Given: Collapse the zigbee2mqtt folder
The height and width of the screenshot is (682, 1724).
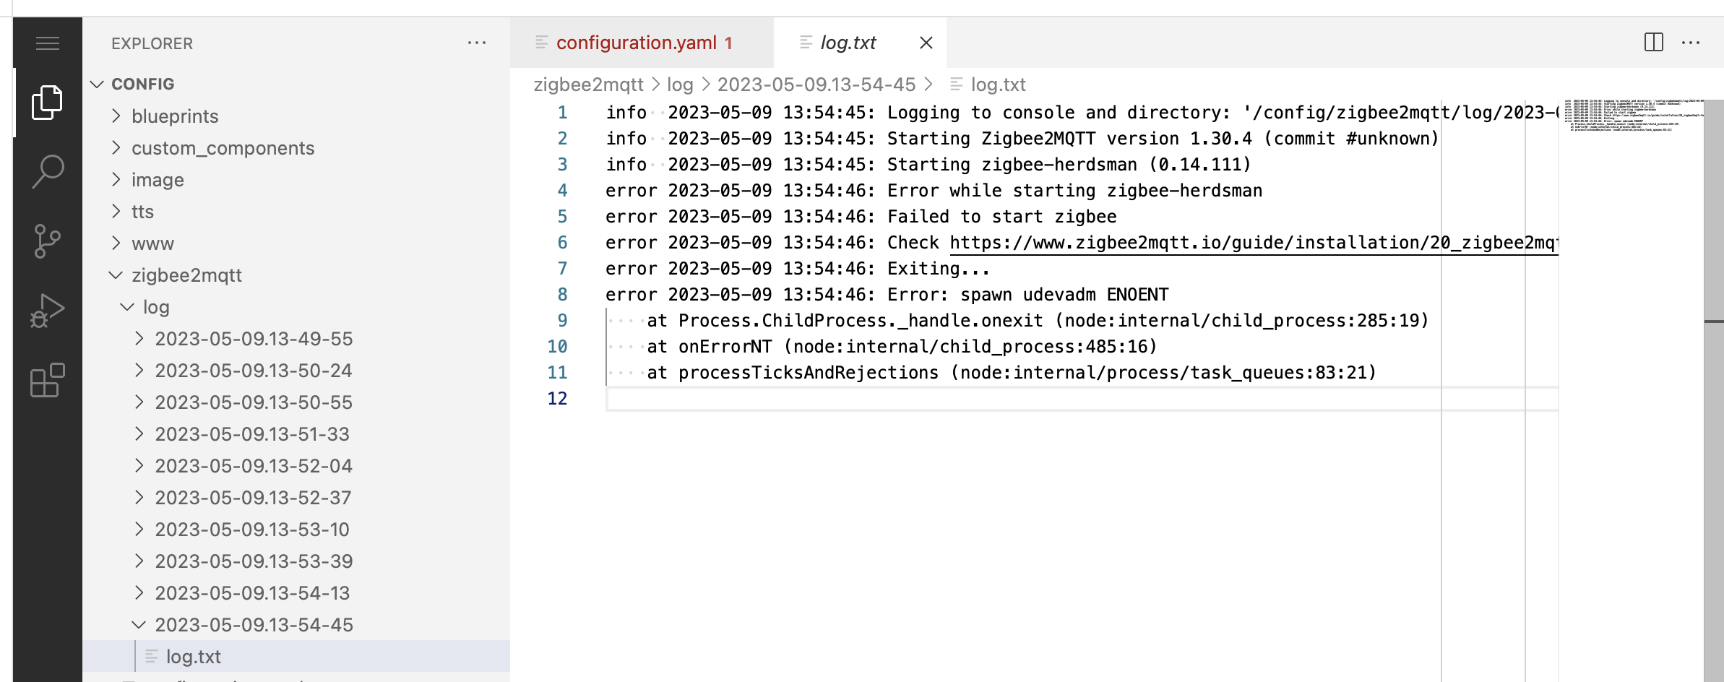Looking at the screenshot, I should pos(116,275).
